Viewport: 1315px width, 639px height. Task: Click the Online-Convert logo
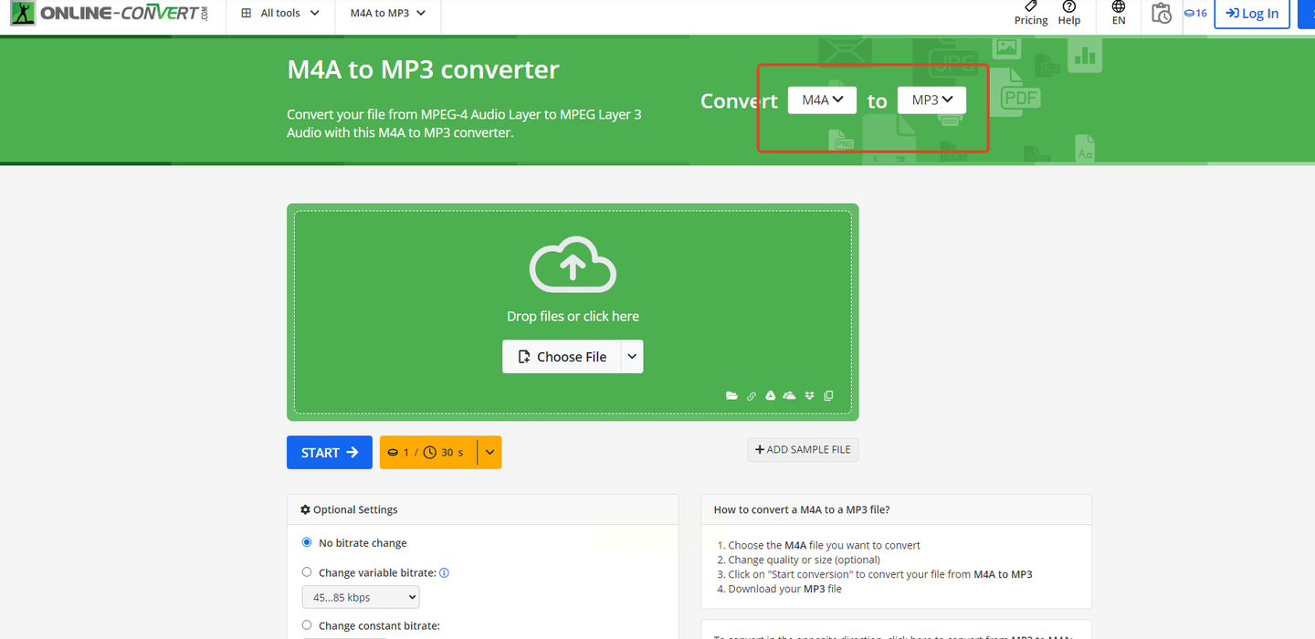(x=108, y=13)
